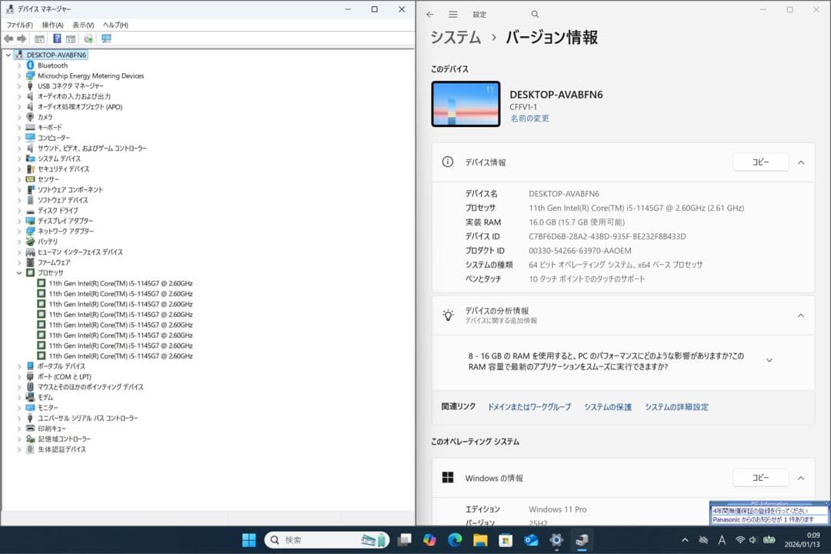Click the back arrow in the Settings app

pos(430,14)
